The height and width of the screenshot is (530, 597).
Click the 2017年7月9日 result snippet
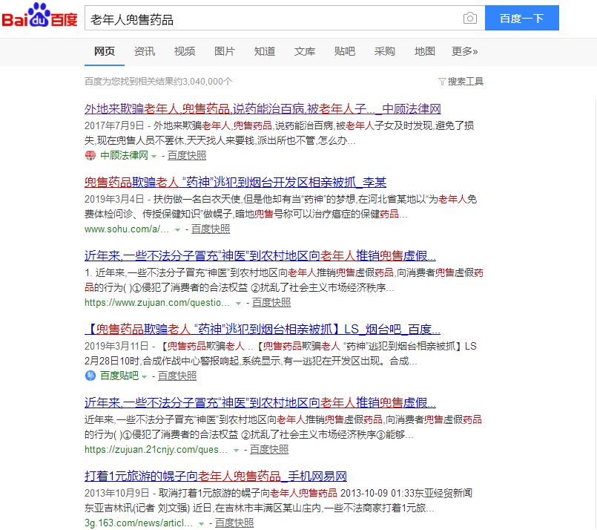(x=279, y=134)
